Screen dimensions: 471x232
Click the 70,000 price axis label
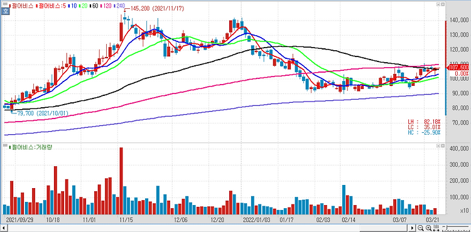[x=460, y=123]
